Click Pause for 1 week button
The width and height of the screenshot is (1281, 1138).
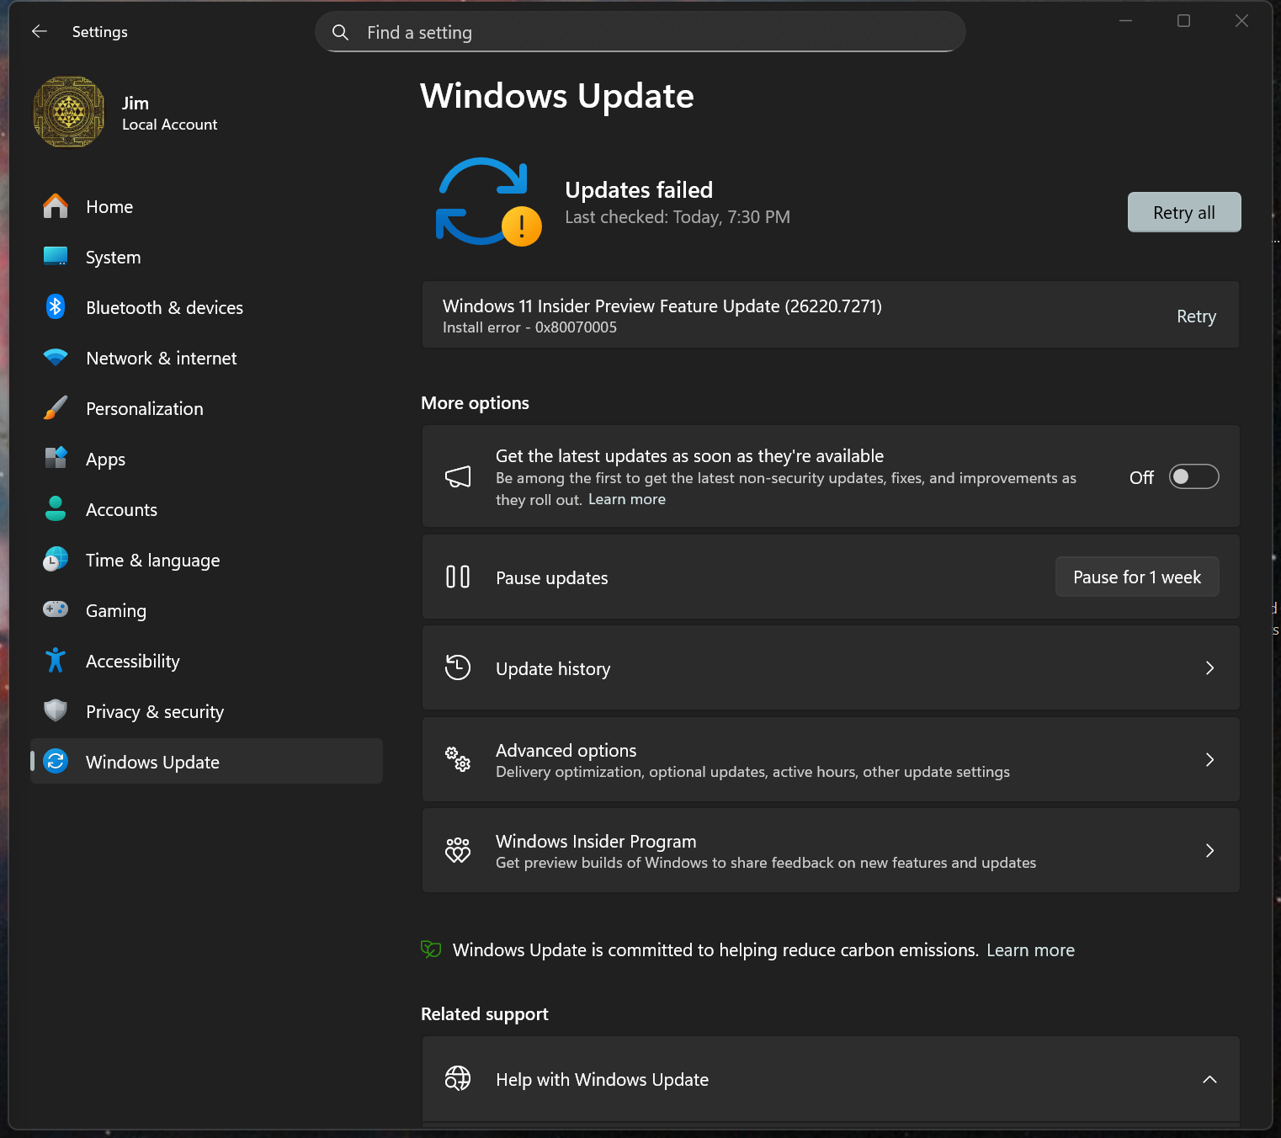(x=1137, y=577)
